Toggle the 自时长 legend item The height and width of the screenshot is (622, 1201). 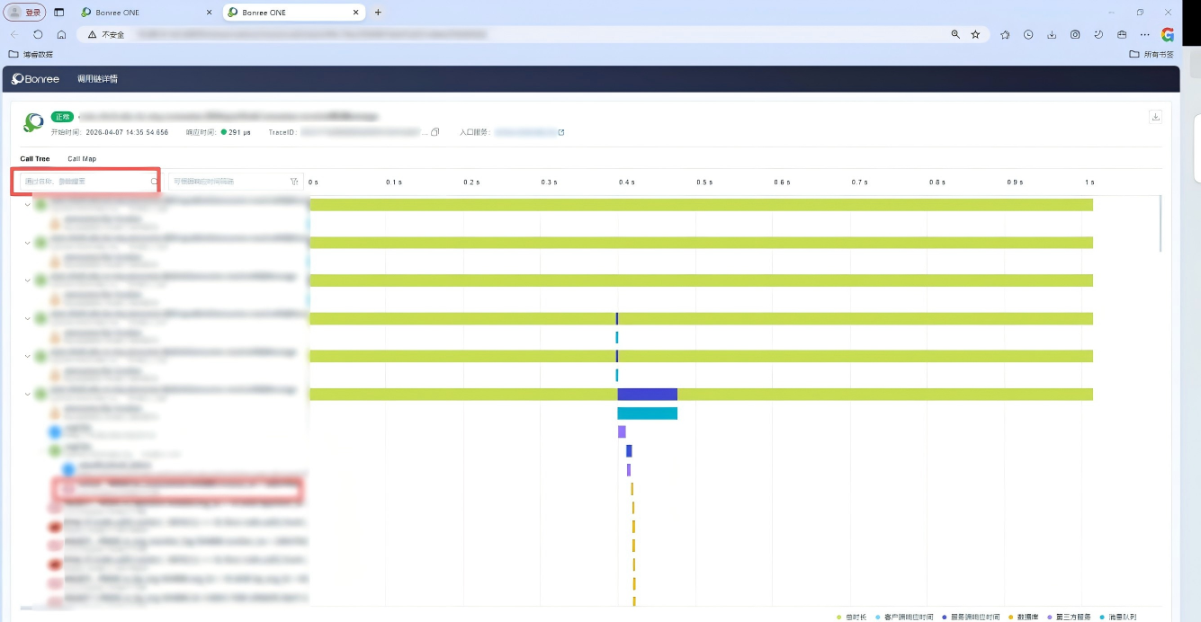click(x=851, y=617)
